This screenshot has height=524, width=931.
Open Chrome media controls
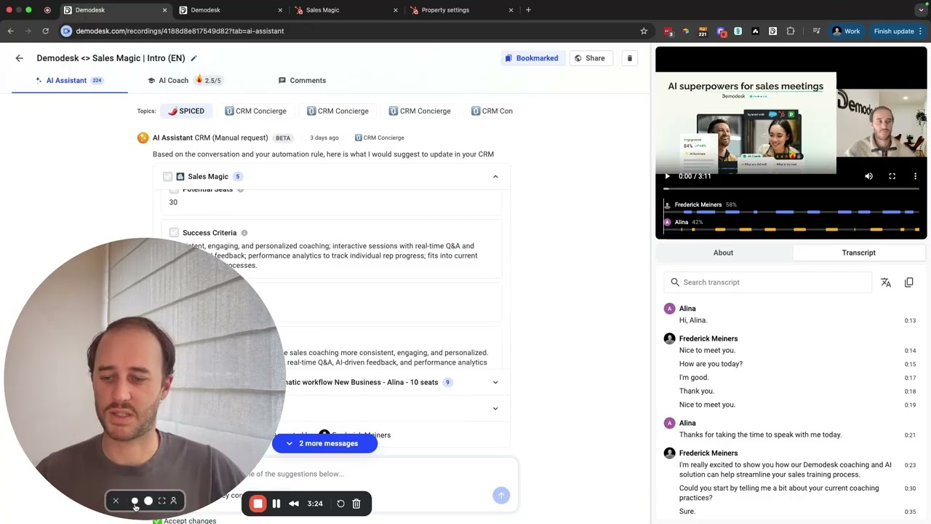point(817,31)
